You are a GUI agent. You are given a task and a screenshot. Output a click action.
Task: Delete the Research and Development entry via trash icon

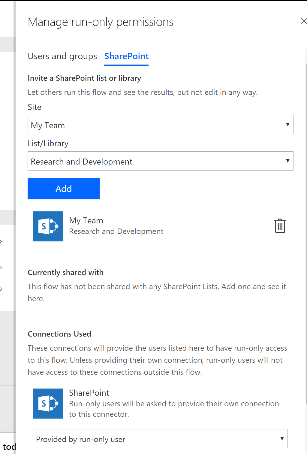click(x=280, y=226)
